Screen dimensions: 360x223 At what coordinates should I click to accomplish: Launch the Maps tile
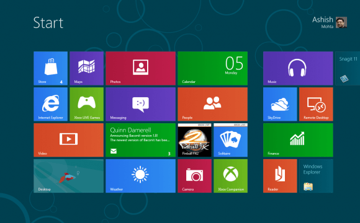(x=86, y=68)
